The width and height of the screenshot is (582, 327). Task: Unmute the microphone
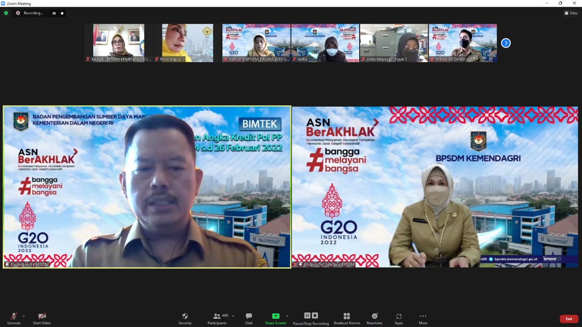click(x=14, y=318)
